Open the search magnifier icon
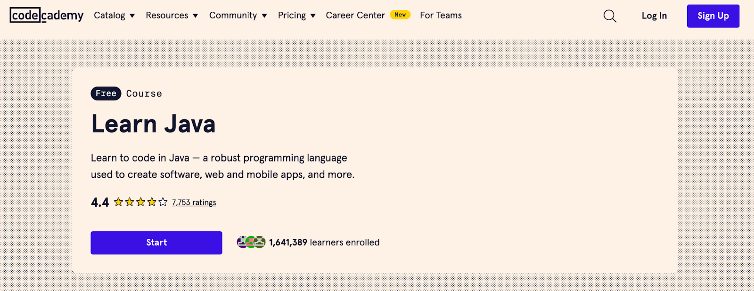 [610, 16]
